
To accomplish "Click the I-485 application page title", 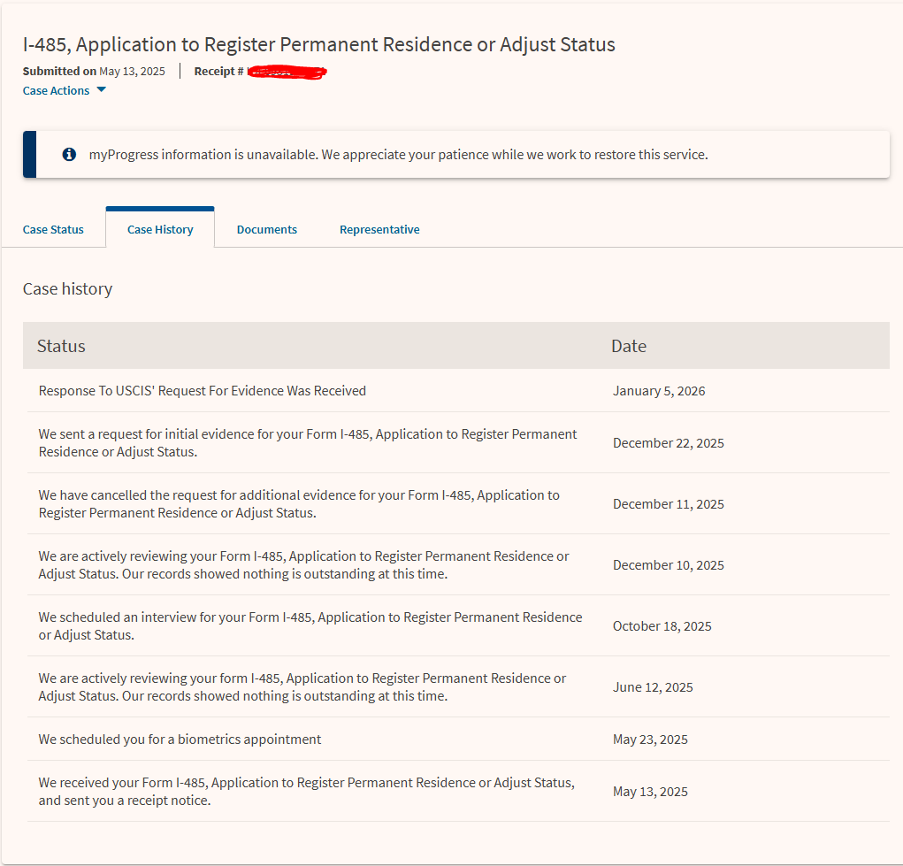I will pos(318,44).
